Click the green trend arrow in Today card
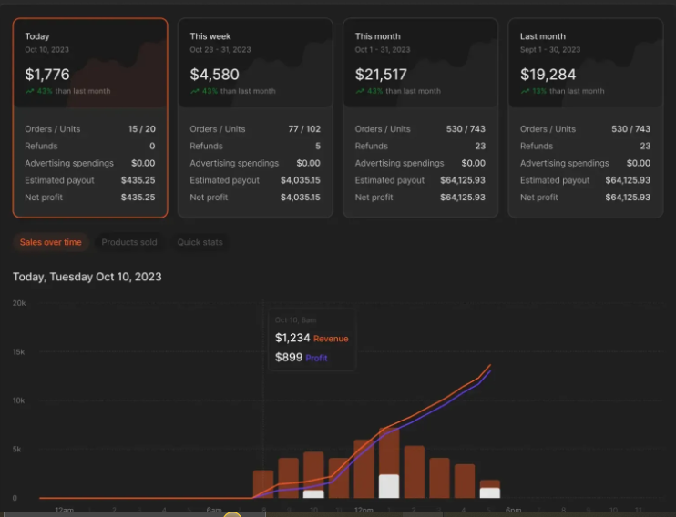This screenshot has width=676, height=517. point(30,91)
